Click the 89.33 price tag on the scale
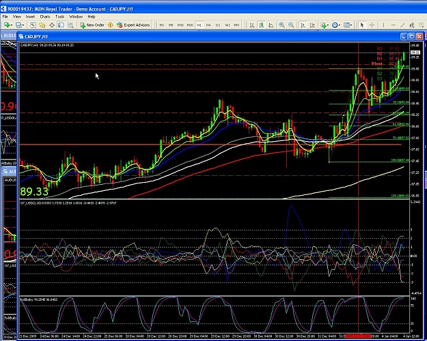The height and width of the screenshot is (341, 427). [415, 53]
